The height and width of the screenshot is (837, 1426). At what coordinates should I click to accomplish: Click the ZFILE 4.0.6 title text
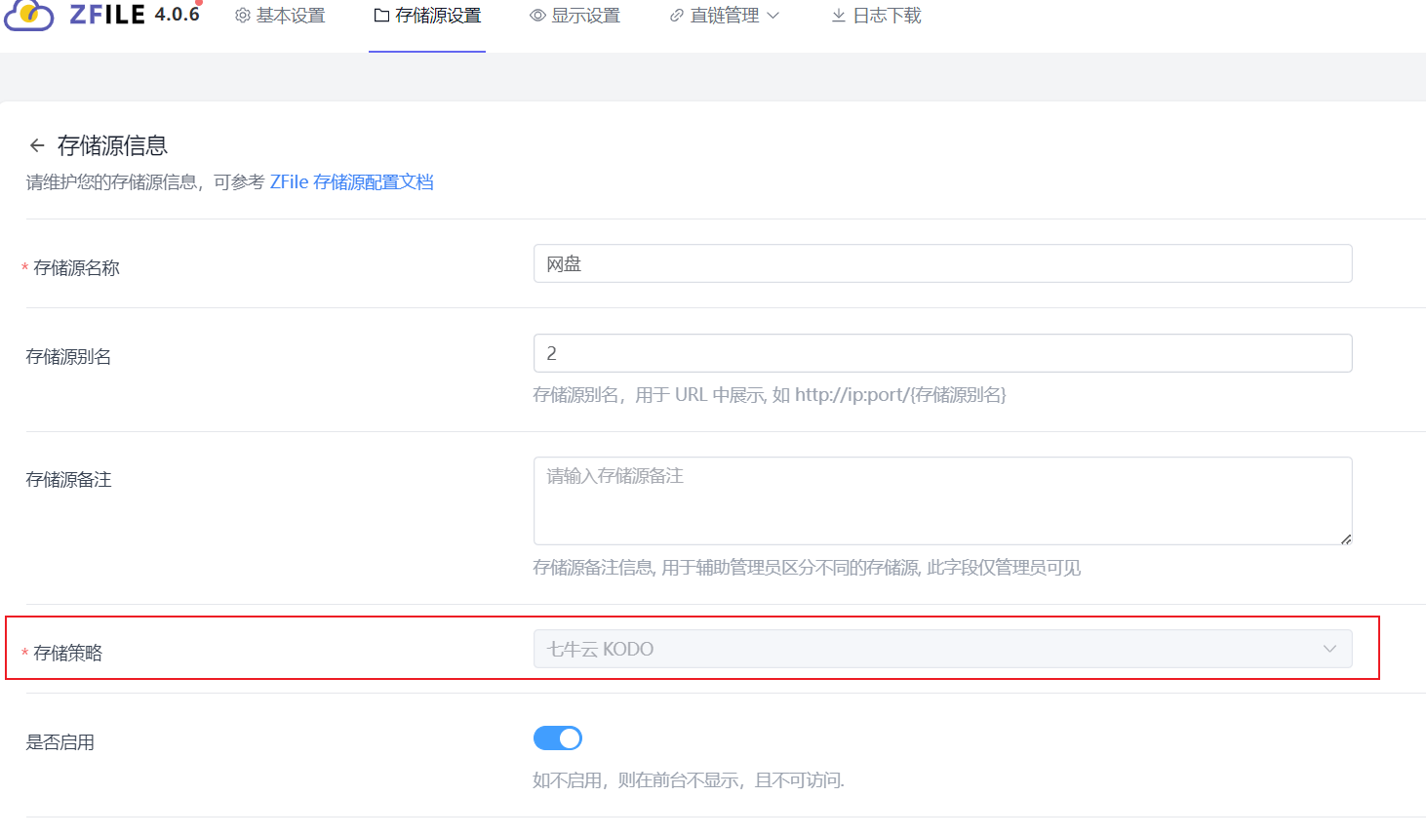135,15
